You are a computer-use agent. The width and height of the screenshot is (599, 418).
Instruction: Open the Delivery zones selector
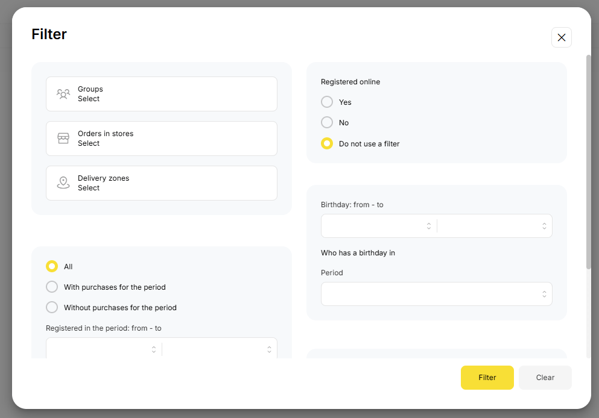tap(162, 183)
